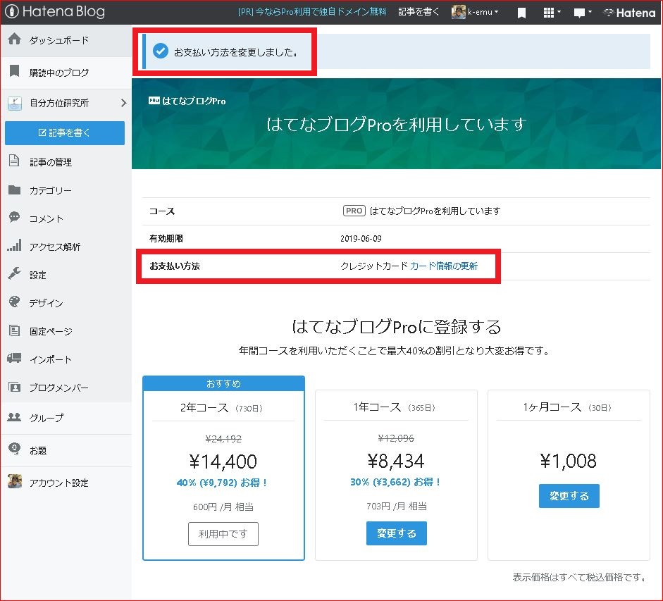Click the k-emu avatar image
Image resolution: width=663 pixels, height=601 pixels.
coord(458,12)
